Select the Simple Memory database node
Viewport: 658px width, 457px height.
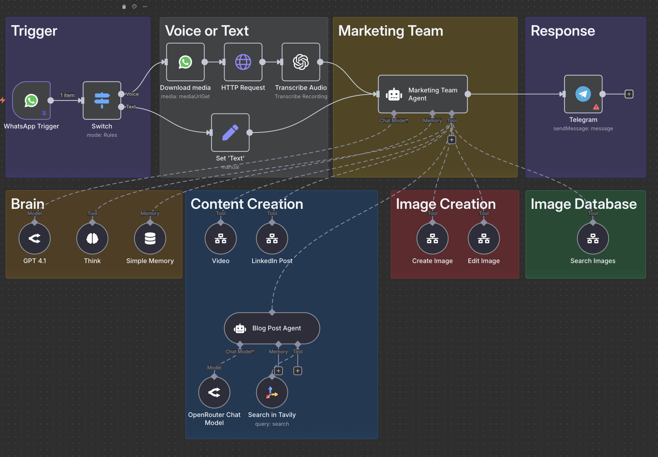[150, 239]
